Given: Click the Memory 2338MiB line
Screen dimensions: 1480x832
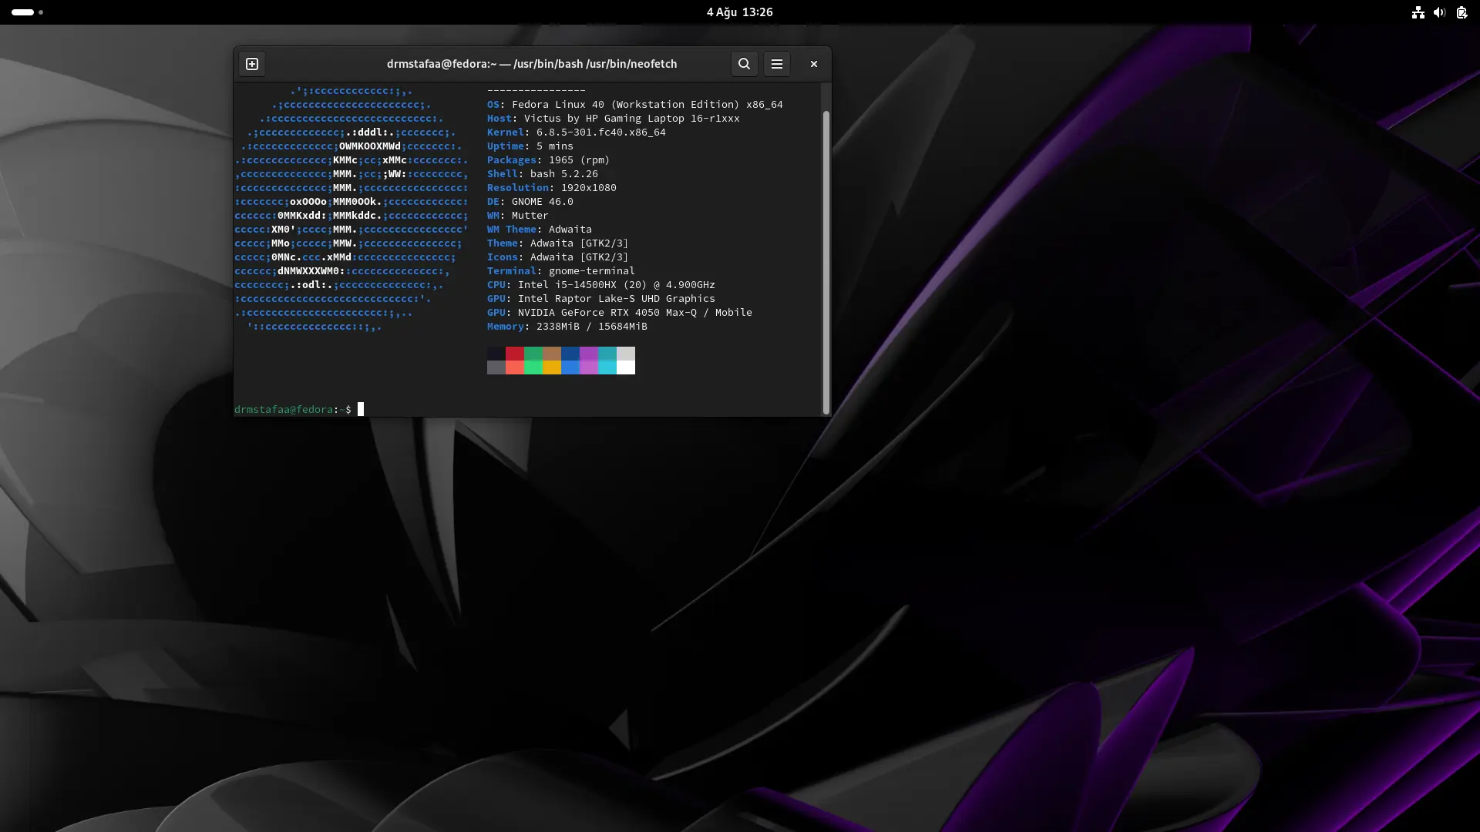Looking at the screenshot, I should (x=567, y=326).
